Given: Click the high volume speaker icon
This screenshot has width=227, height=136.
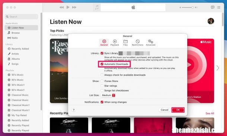Looking at the screenshot, I should (x=196, y=7).
